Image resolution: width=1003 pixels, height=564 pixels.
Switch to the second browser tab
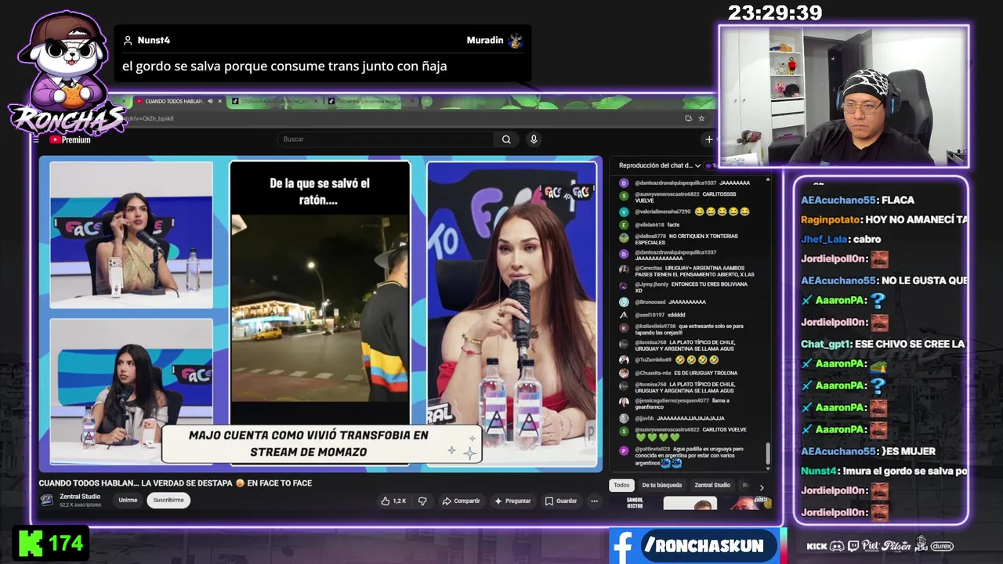click(273, 101)
